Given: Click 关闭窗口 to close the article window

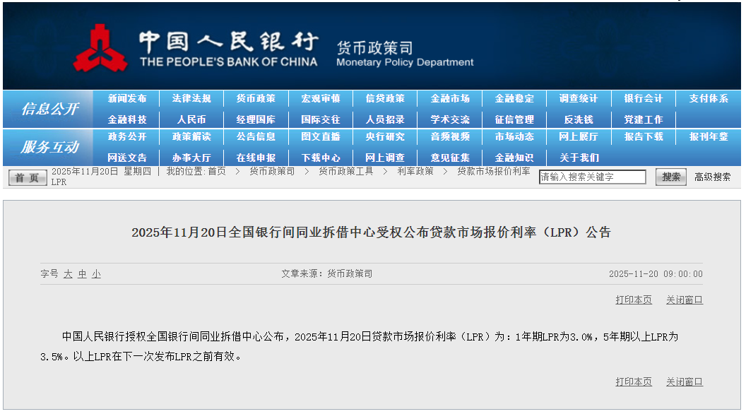Looking at the screenshot, I should pos(683,299).
